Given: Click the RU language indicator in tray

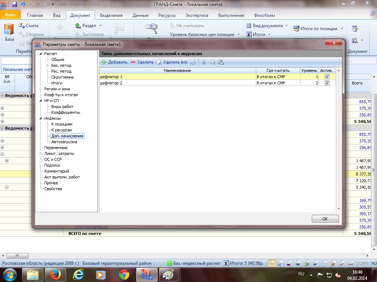Looking at the screenshot, I should coord(301,274).
